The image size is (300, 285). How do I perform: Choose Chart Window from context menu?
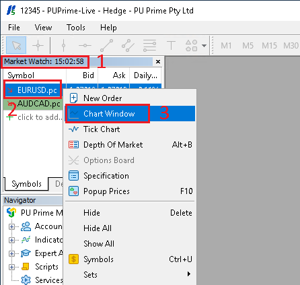[x=130, y=114]
